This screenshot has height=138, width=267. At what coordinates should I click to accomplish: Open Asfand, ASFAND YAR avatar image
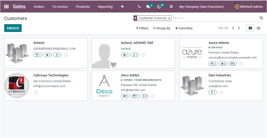(x=104, y=56)
